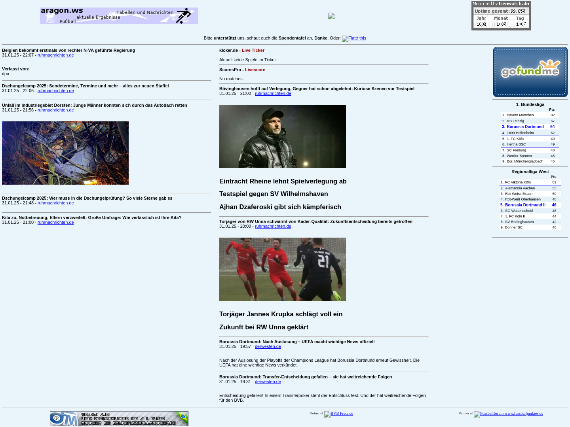The height and width of the screenshot is (427, 570).
Task: Click the Regionalliga West table heading
Action: (x=530, y=172)
